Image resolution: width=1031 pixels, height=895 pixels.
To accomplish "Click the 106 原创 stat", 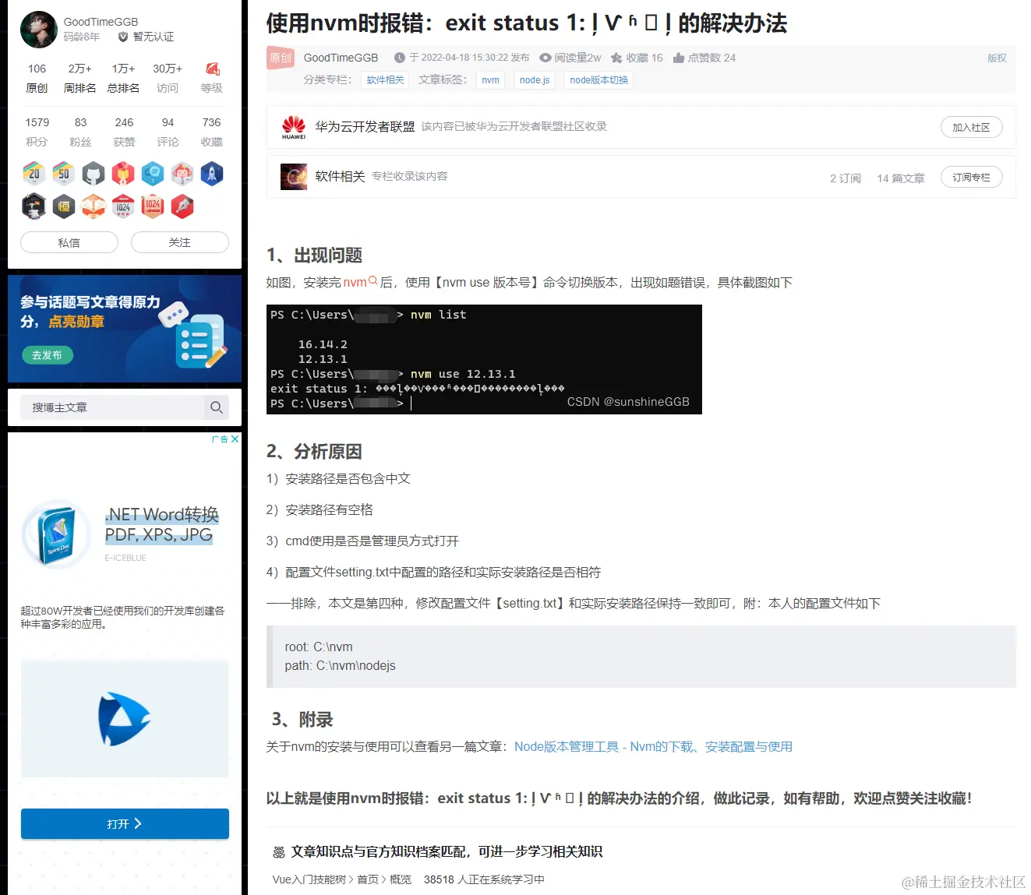I will 37,78.
